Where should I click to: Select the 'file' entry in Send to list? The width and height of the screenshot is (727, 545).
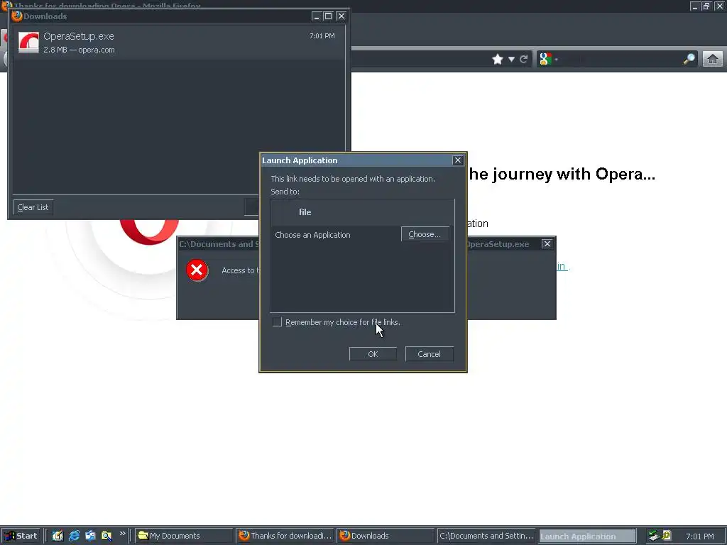coord(362,212)
